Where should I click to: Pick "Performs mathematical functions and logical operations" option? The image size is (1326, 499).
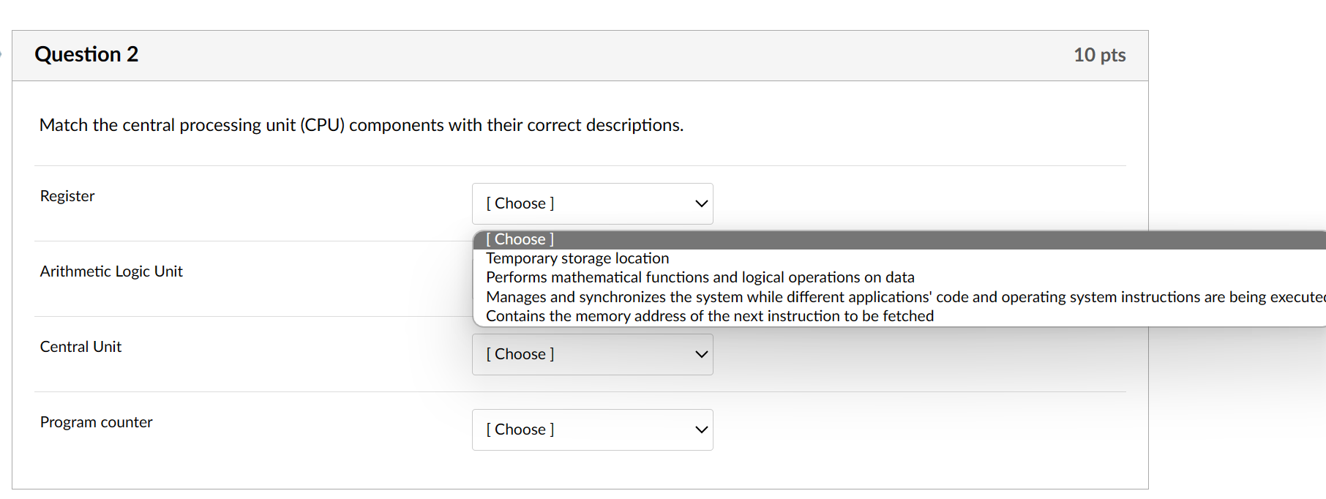[700, 277]
